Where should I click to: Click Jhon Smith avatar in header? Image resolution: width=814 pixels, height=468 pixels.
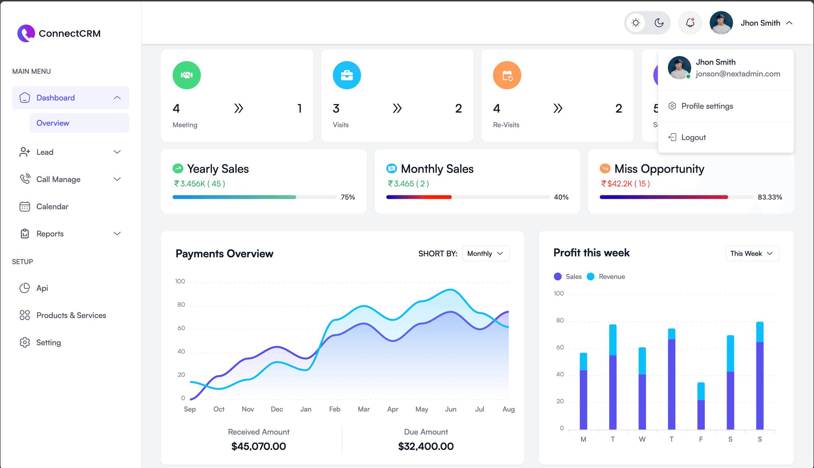click(x=721, y=23)
